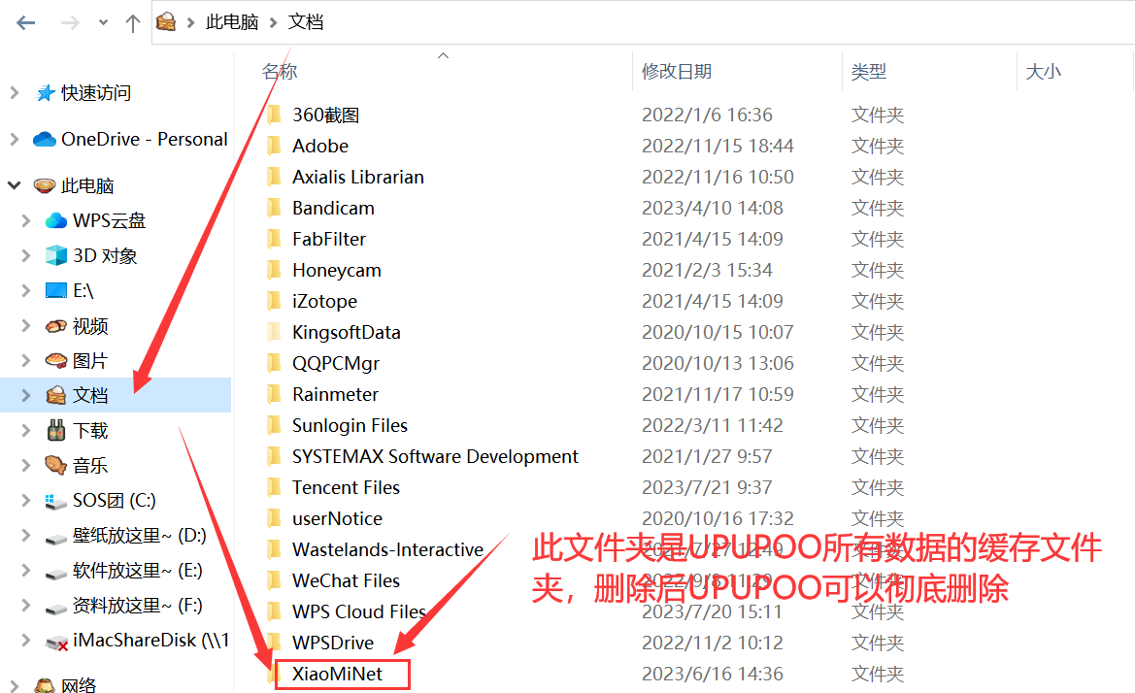Open SOS团 (C:) drive in sidebar

coord(114,501)
